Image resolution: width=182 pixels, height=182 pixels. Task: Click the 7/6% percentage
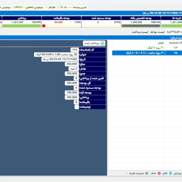pyautogui.click(x=77, y=22)
